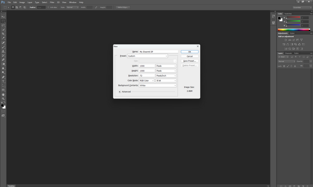Add Curves adjustment
313x187 pixels.
(x=293, y=40)
